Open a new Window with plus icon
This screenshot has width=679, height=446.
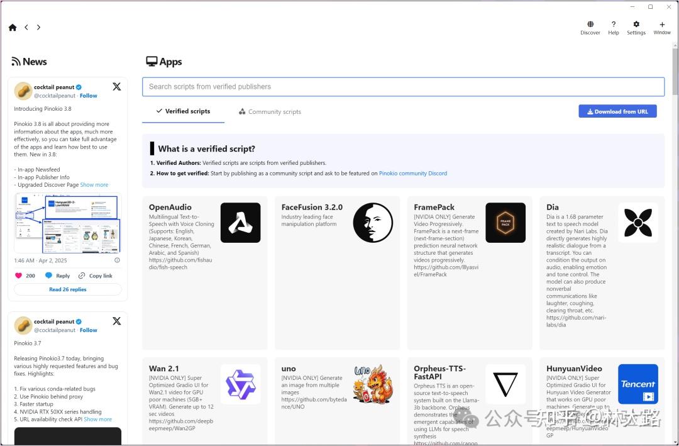(662, 25)
